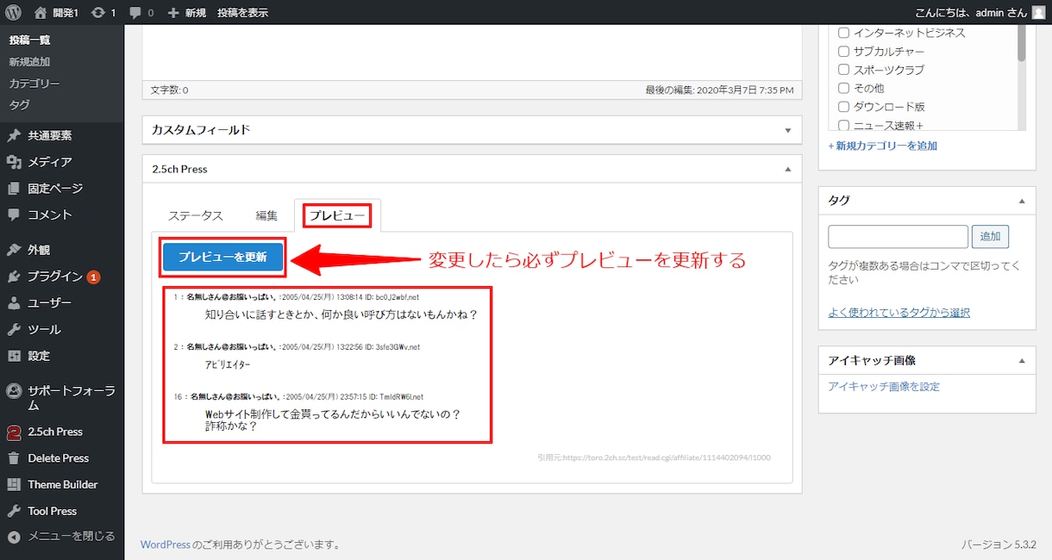Click source URL text 引用元 toro.2ch.sc
The height and width of the screenshot is (560, 1052).
(x=654, y=457)
